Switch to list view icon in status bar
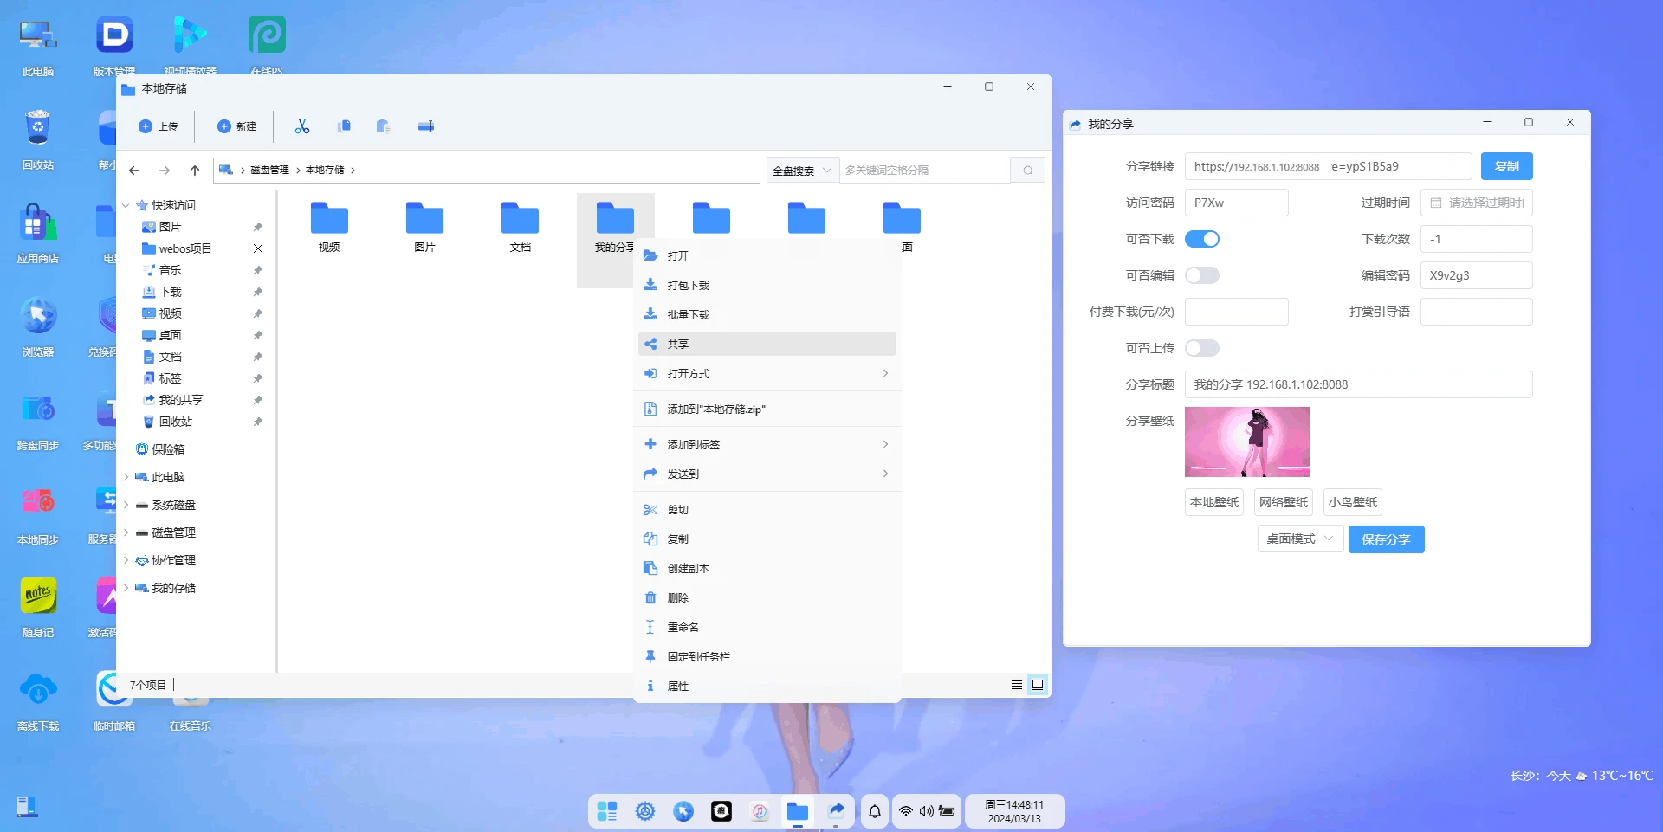Viewport: 1663px width, 832px height. [x=1016, y=685]
